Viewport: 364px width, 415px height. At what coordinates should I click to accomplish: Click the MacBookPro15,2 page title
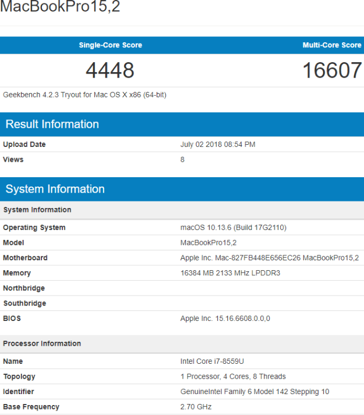click(60, 7)
